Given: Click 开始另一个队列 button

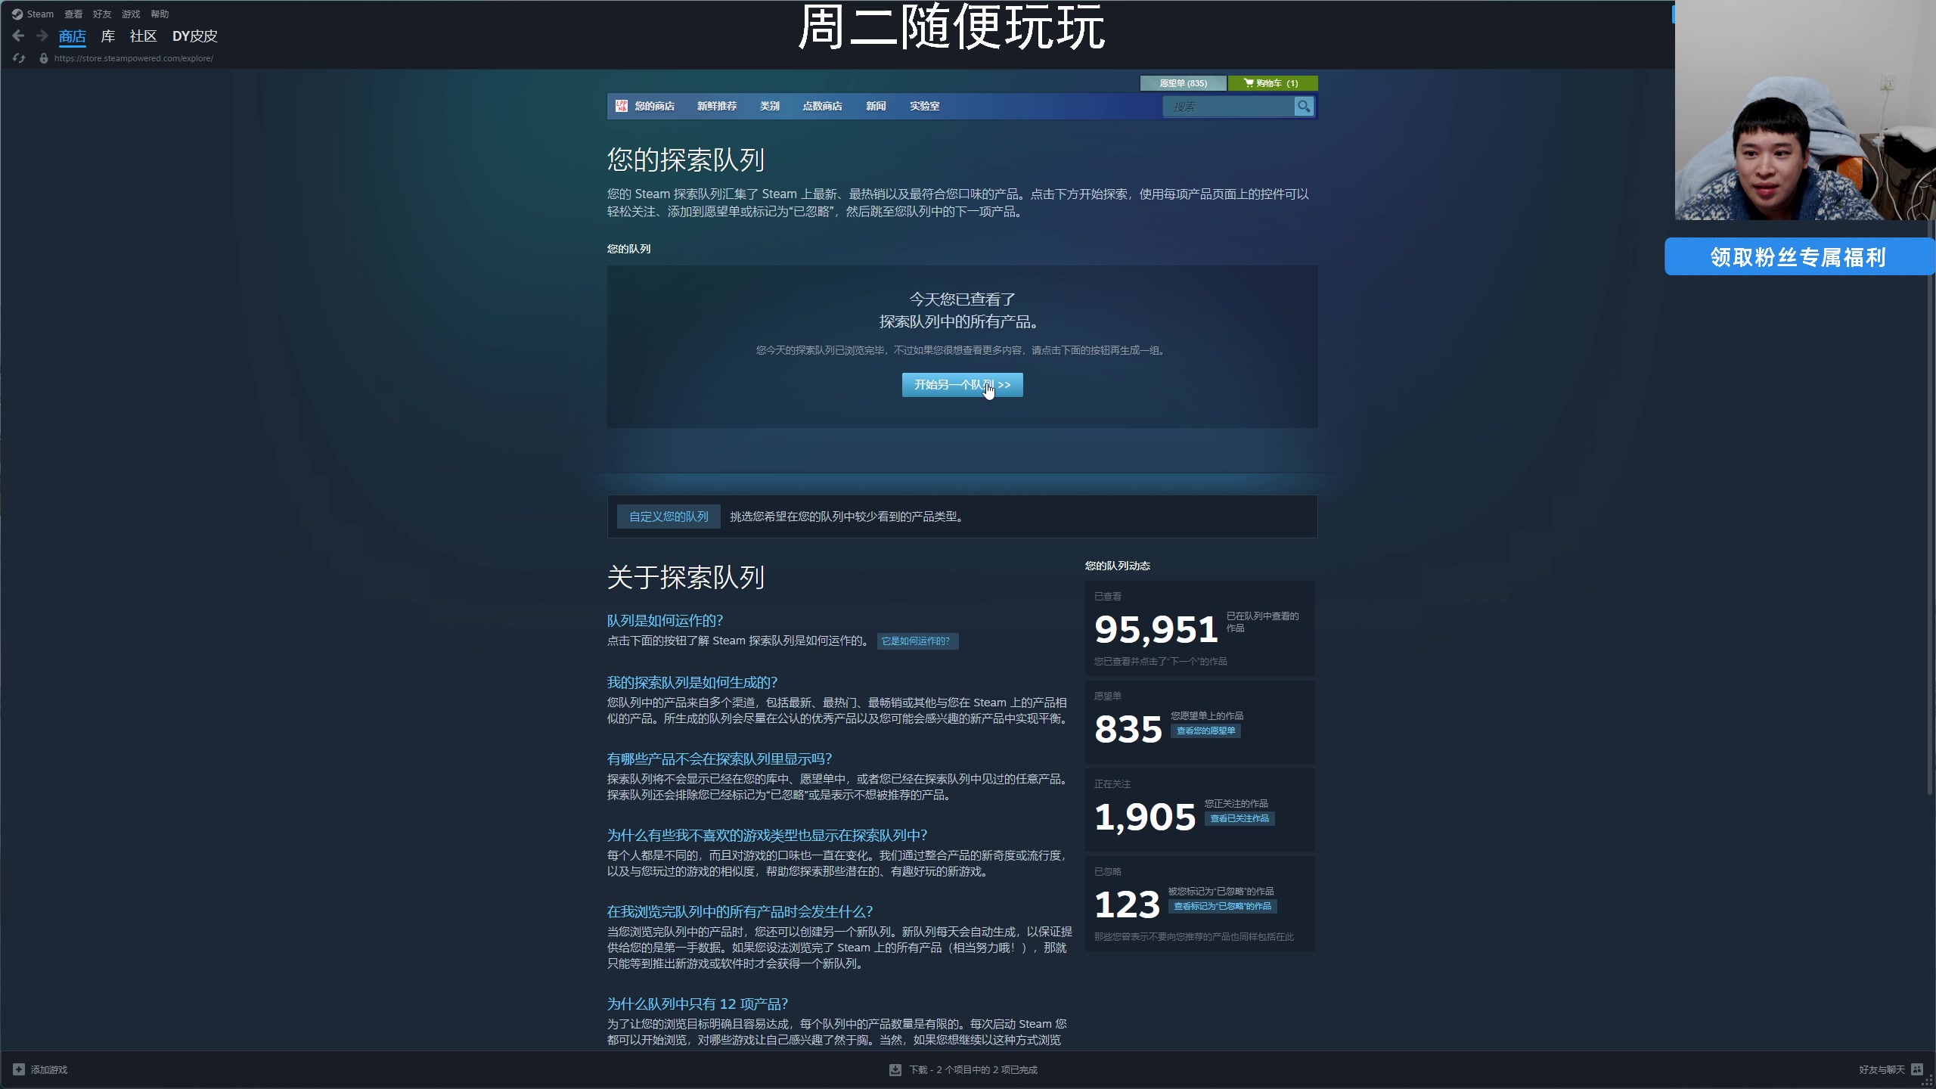Looking at the screenshot, I should click(x=962, y=385).
